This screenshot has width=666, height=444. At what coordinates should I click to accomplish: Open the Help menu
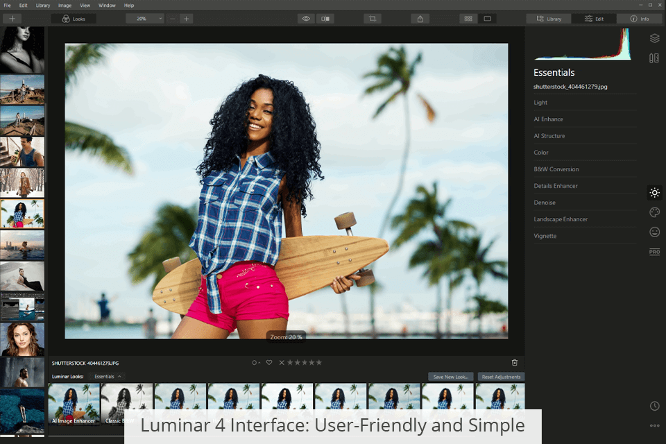coord(129,6)
